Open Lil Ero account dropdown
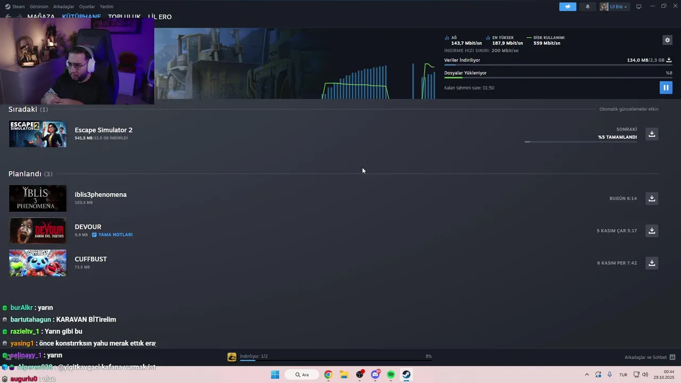681x383 pixels. [614, 6]
